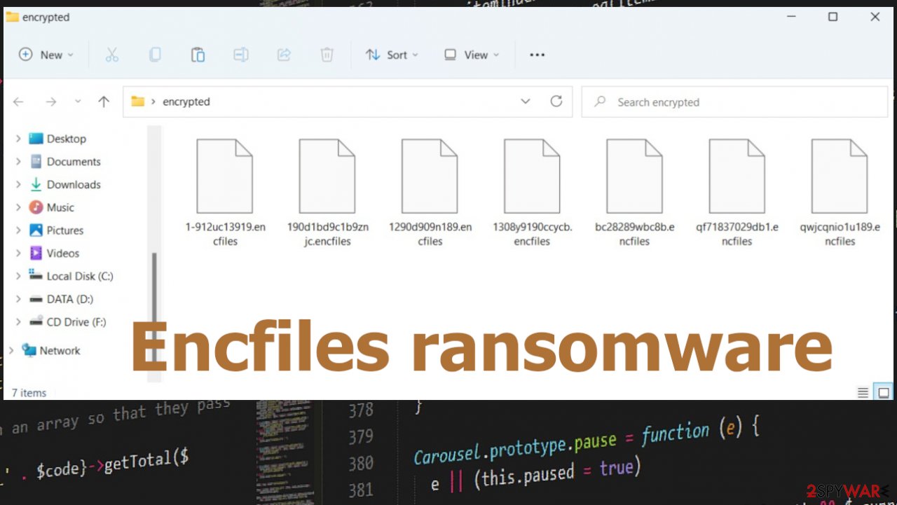Click the Share icon in the toolbar

(284, 55)
